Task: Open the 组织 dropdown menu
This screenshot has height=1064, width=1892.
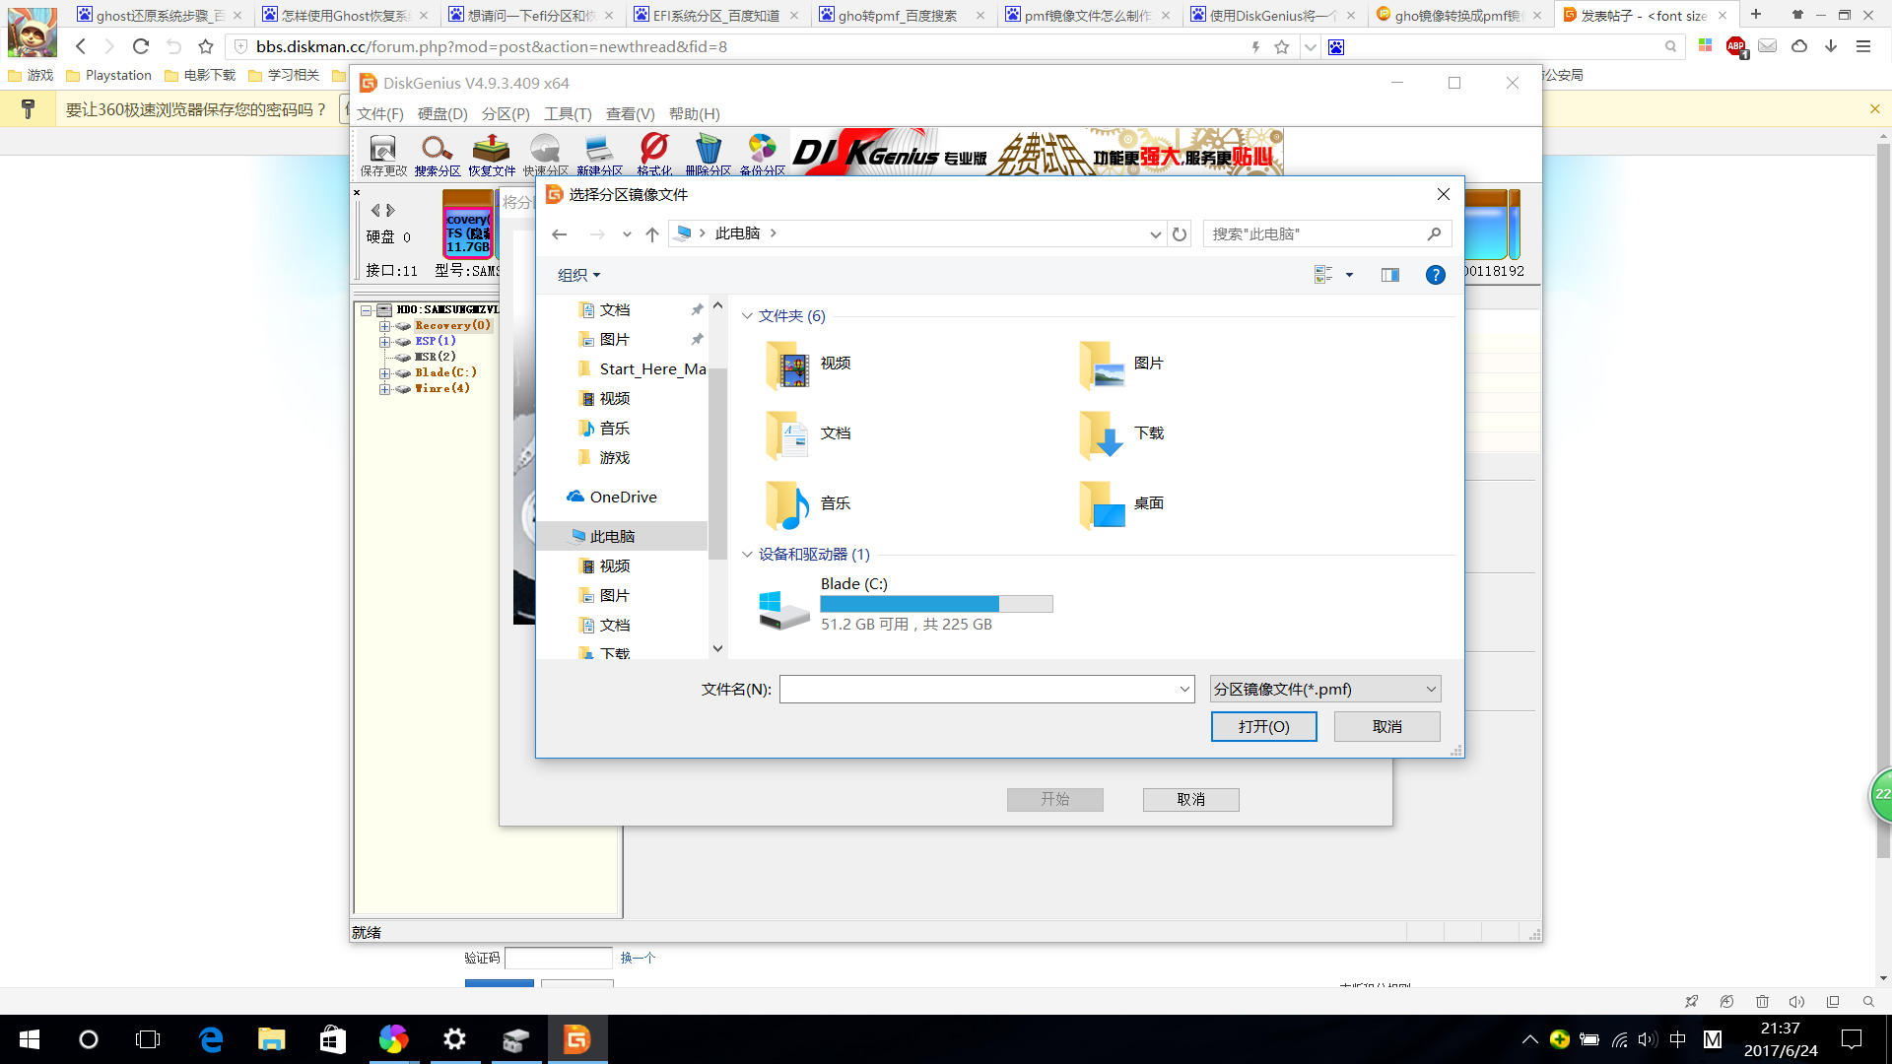Action: 578,275
